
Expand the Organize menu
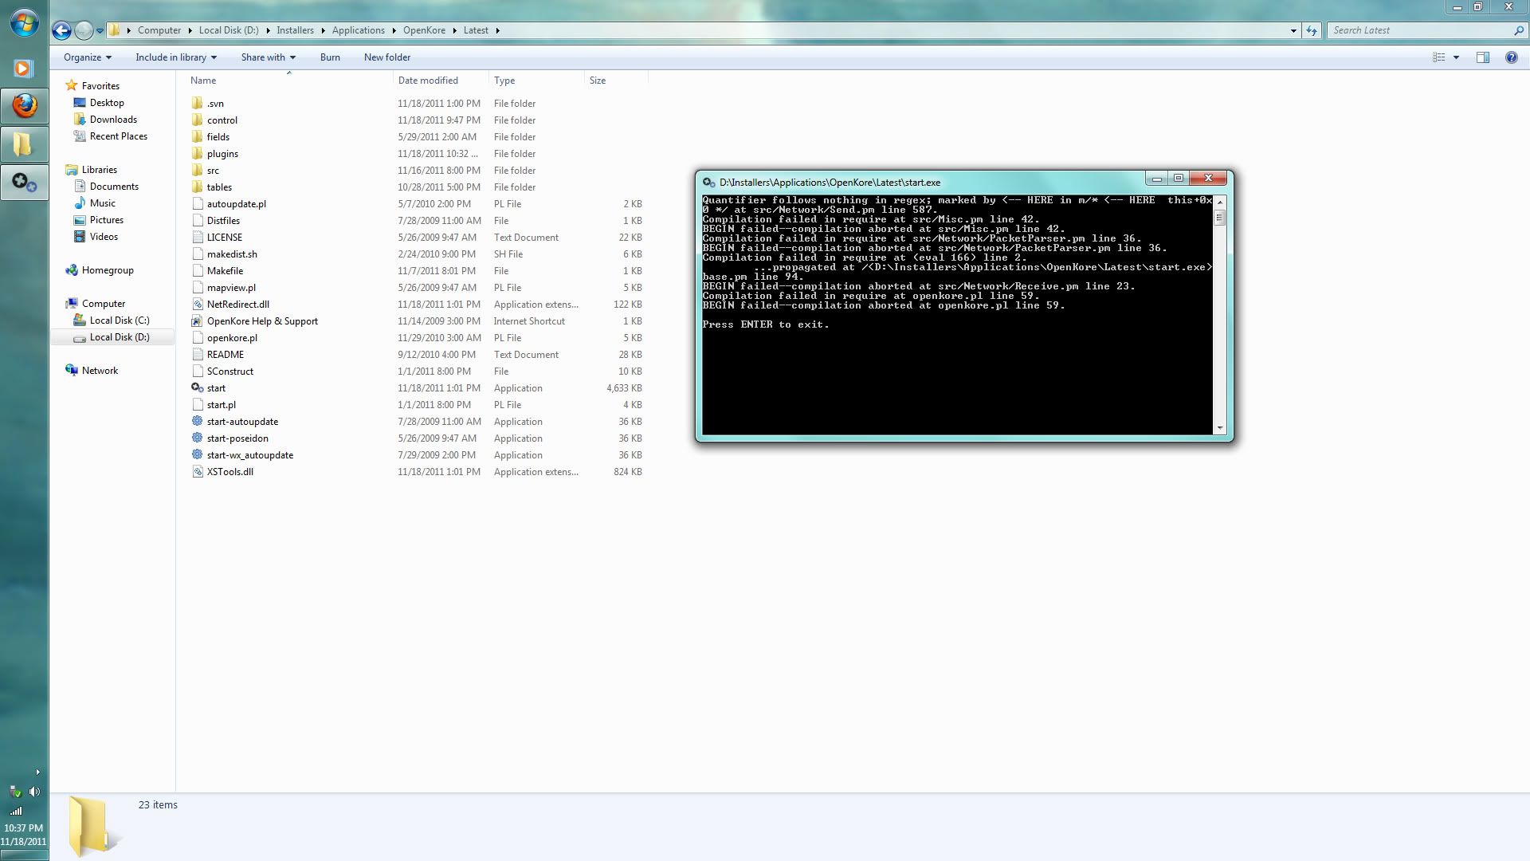[88, 57]
